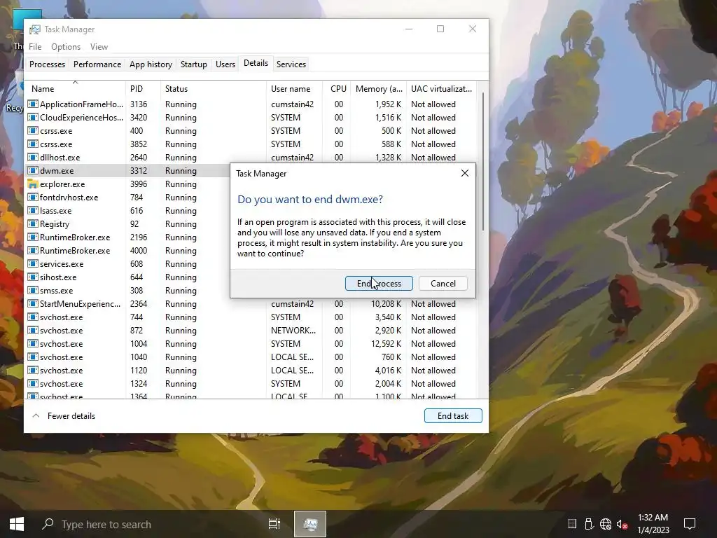Click the Task Manager title bar icon
717x538 pixels.
[35, 29]
